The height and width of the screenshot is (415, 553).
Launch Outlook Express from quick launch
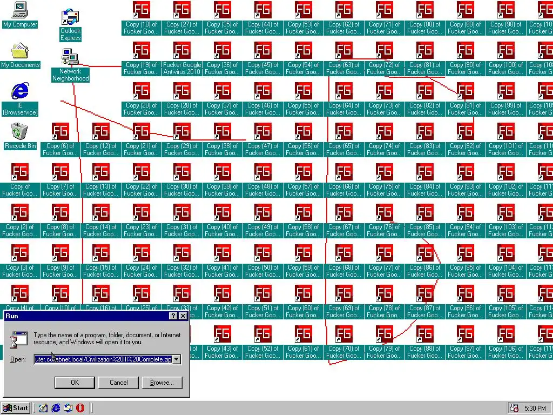tap(68, 408)
